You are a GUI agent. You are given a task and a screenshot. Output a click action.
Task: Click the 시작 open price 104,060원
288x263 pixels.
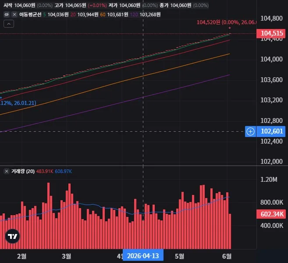click(x=25, y=5)
